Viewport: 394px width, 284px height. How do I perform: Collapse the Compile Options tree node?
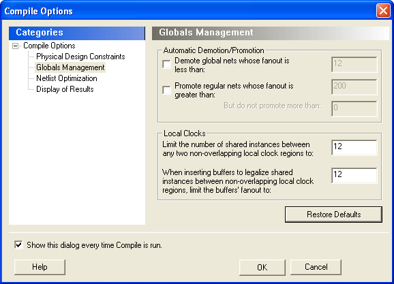(x=15, y=46)
